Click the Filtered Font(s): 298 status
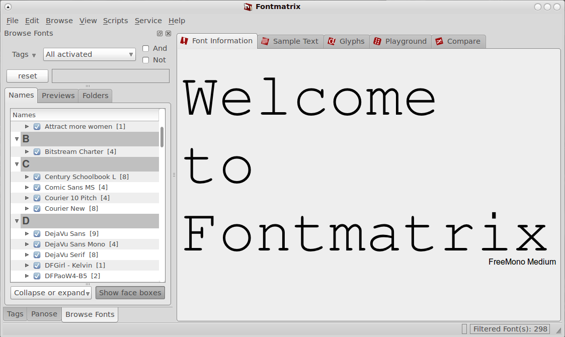The width and height of the screenshot is (565, 337). coord(510,329)
